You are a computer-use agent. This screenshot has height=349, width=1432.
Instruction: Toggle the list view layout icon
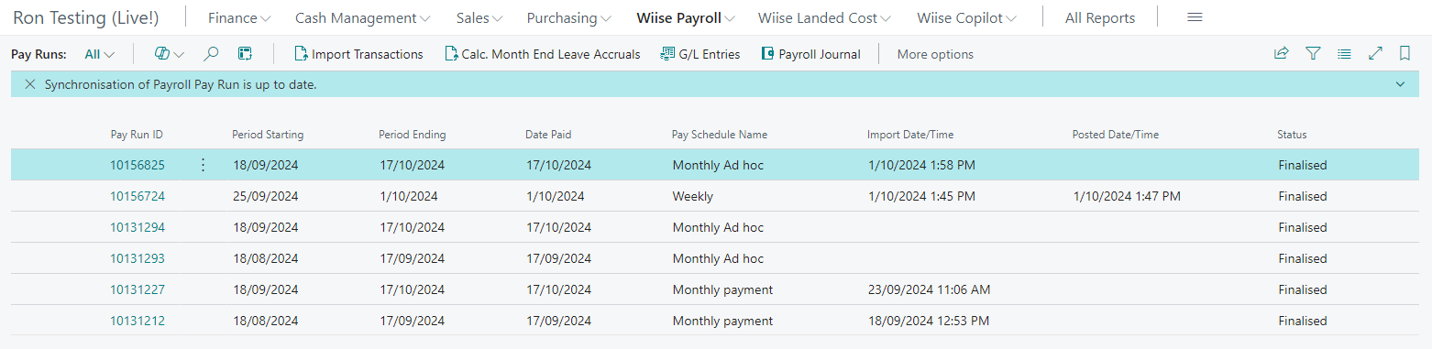point(1344,54)
